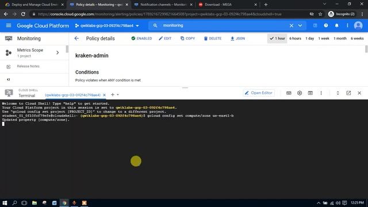Minimize or restore the Cloud Shell panel
Viewport: 368px width, 207px height.
coord(338,93)
